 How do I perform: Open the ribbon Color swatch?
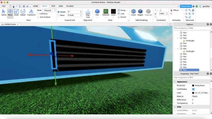[x=113, y=12]
